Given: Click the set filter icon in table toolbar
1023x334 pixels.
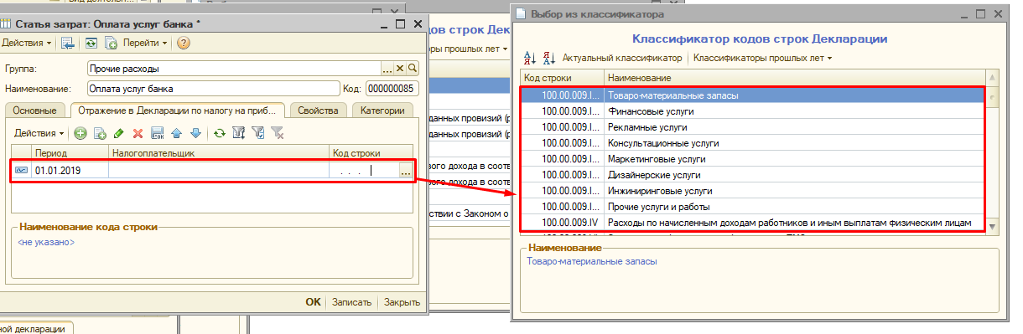Looking at the screenshot, I should [x=238, y=133].
